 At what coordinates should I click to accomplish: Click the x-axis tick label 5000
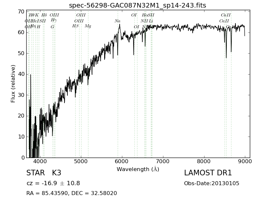coord(81,162)
